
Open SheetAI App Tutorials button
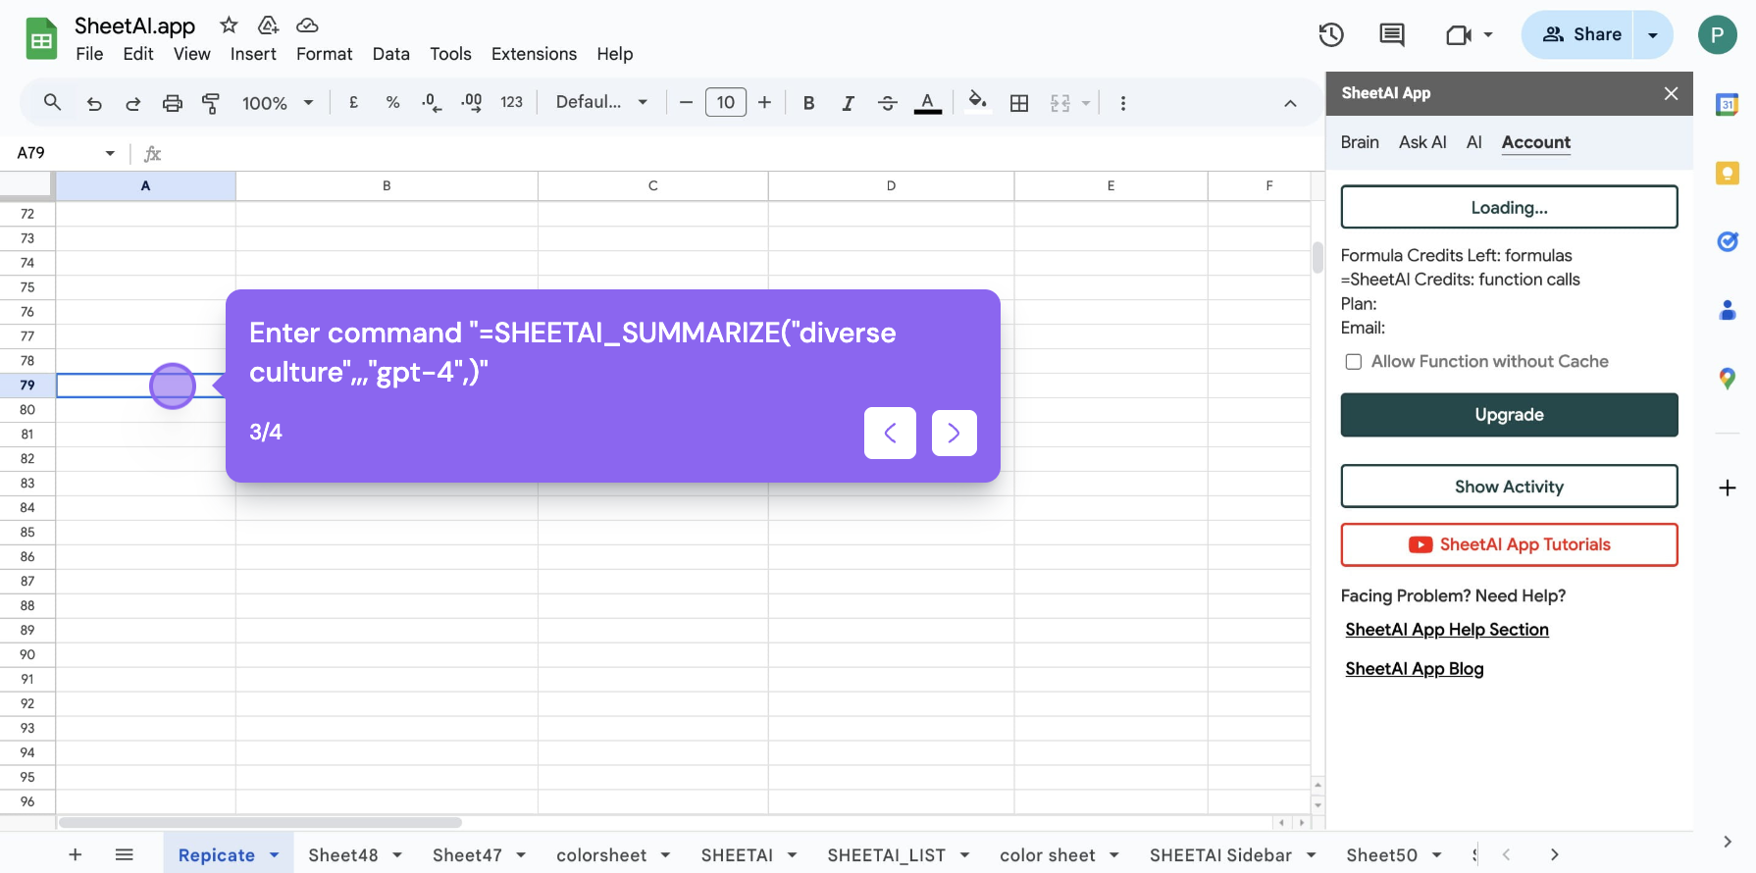(1509, 544)
